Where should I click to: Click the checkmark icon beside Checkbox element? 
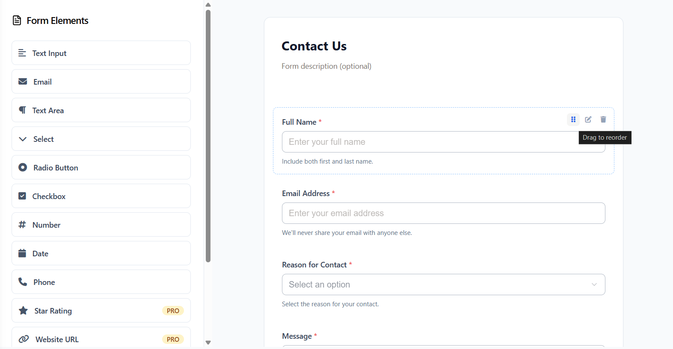coord(22,196)
